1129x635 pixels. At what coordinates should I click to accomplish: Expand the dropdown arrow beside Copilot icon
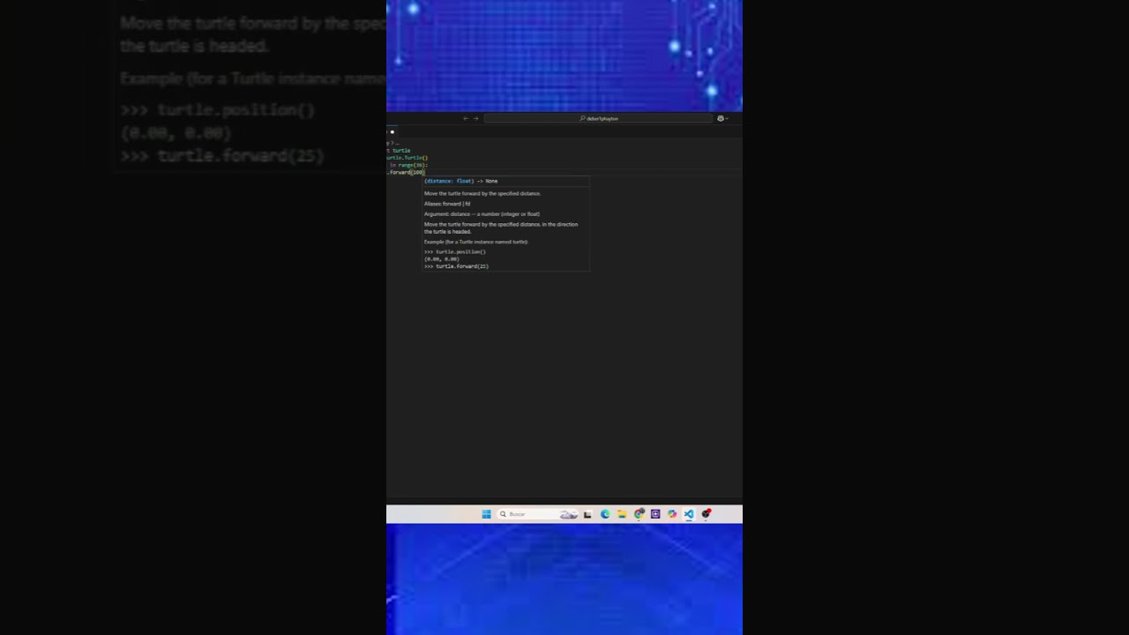pyautogui.click(x=727, y=118)
